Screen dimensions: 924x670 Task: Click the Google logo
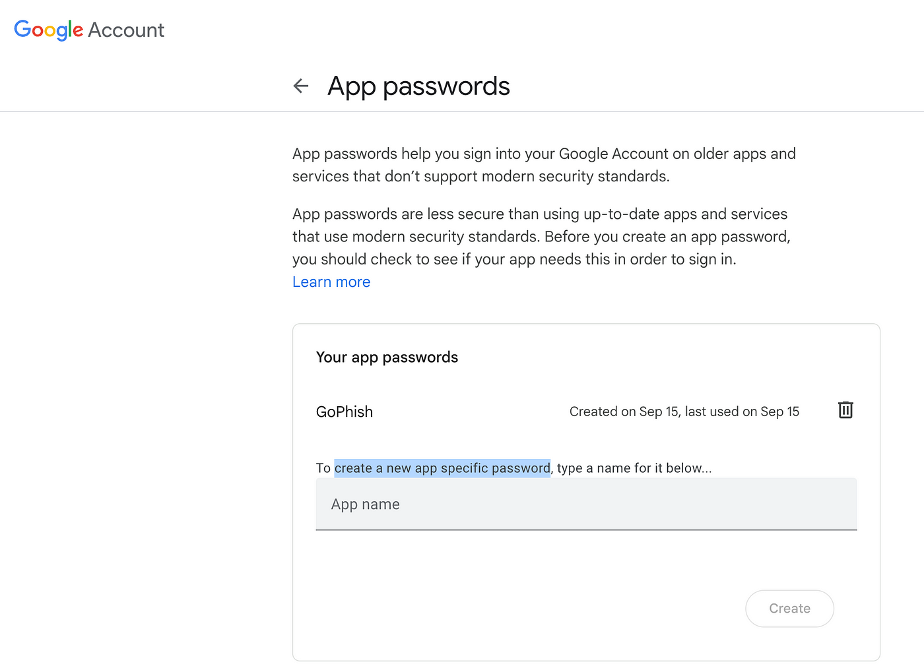(x=49, y=30)
